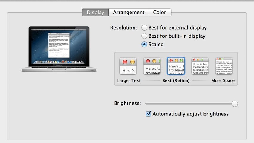This screenshot has height=143, width=254.
Task: Click the MacBook Pro display preview image
Action: click(x=59, y=49)
